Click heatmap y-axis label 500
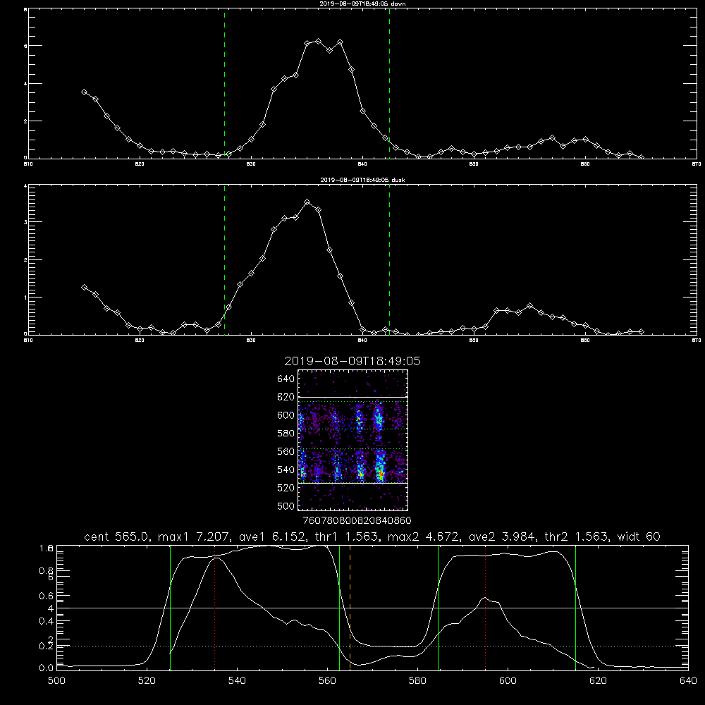Screen dimensions: 705x705 click(x=286, y=505)
